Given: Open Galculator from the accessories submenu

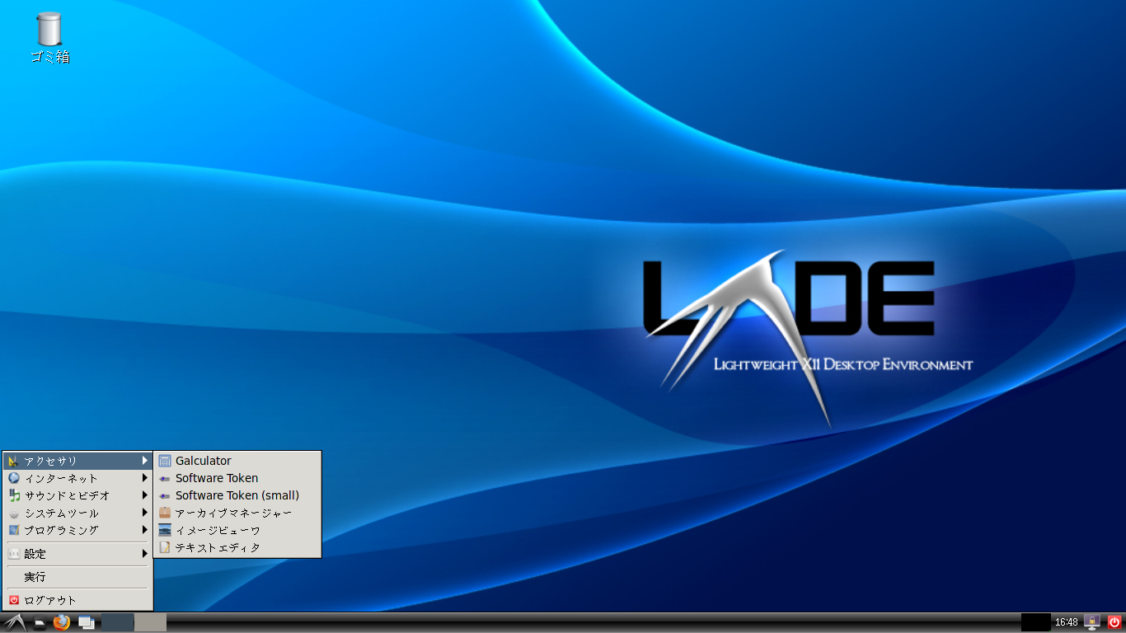Looking at the screenshot, I should click(x=237, y=461).
